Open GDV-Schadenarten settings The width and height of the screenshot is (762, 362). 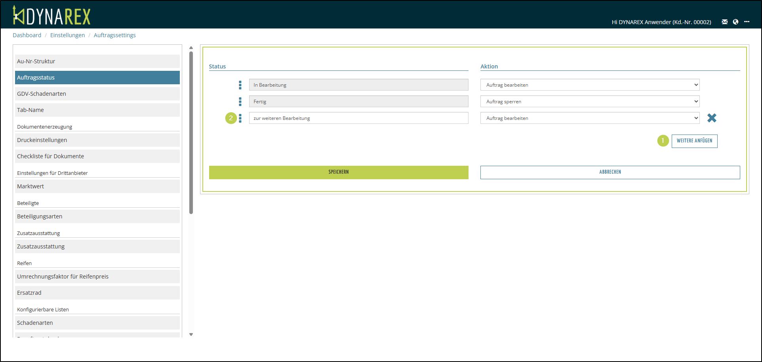tap(97, 94)
